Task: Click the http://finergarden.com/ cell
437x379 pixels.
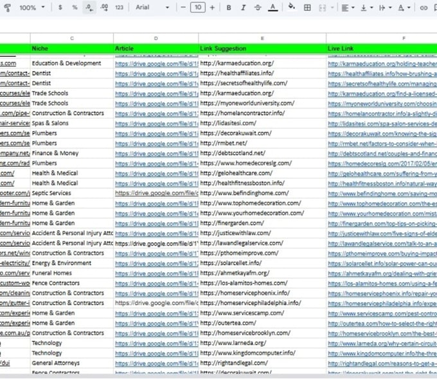Action: [262, 223]
